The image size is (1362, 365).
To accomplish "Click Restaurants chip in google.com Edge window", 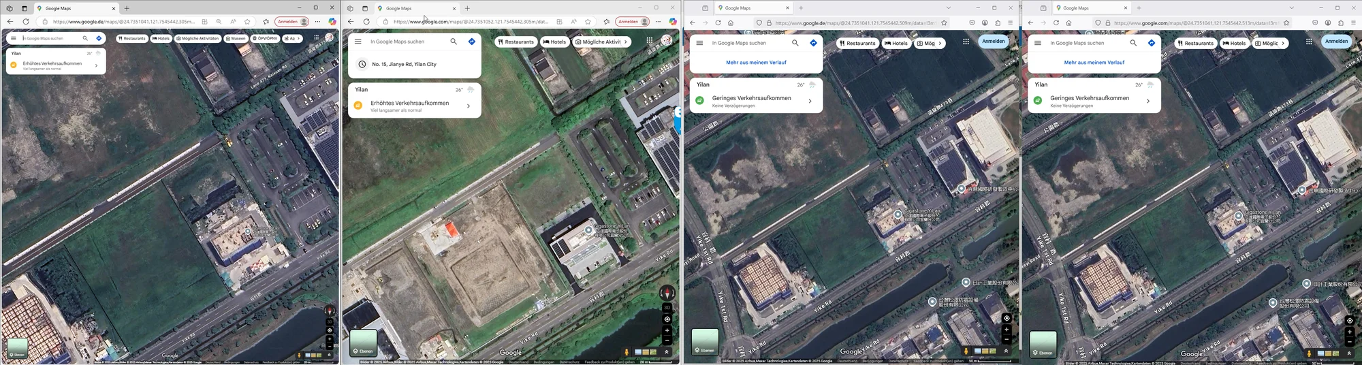I will (x=516, y=42).
